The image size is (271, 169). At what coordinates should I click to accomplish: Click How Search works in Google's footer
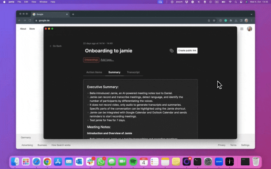coord(61,145)
